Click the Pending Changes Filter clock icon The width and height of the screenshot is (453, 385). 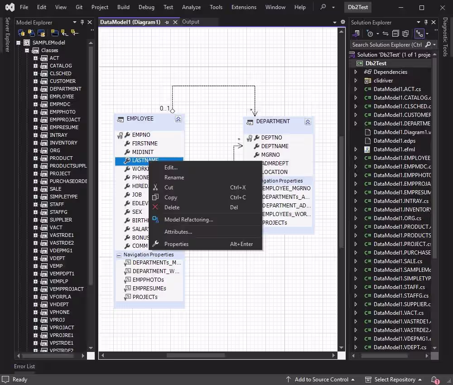point(370,34)
